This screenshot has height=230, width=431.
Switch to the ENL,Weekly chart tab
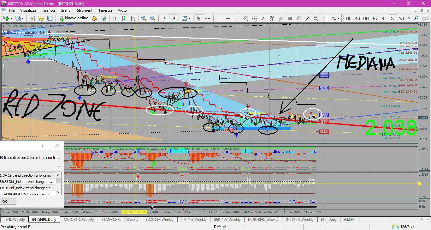coord(15,220)
